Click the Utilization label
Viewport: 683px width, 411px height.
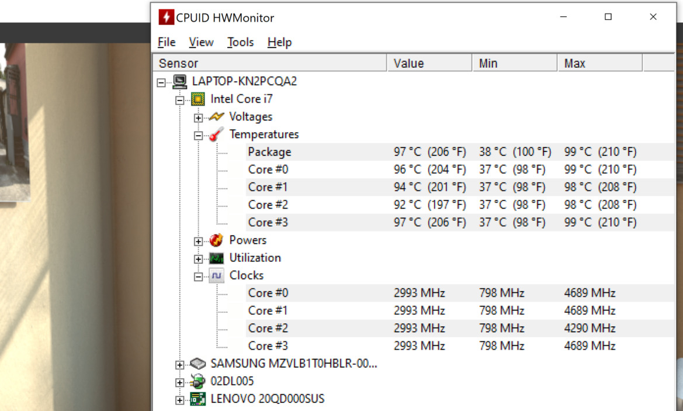pyautogui.click(x=255, y=258)
